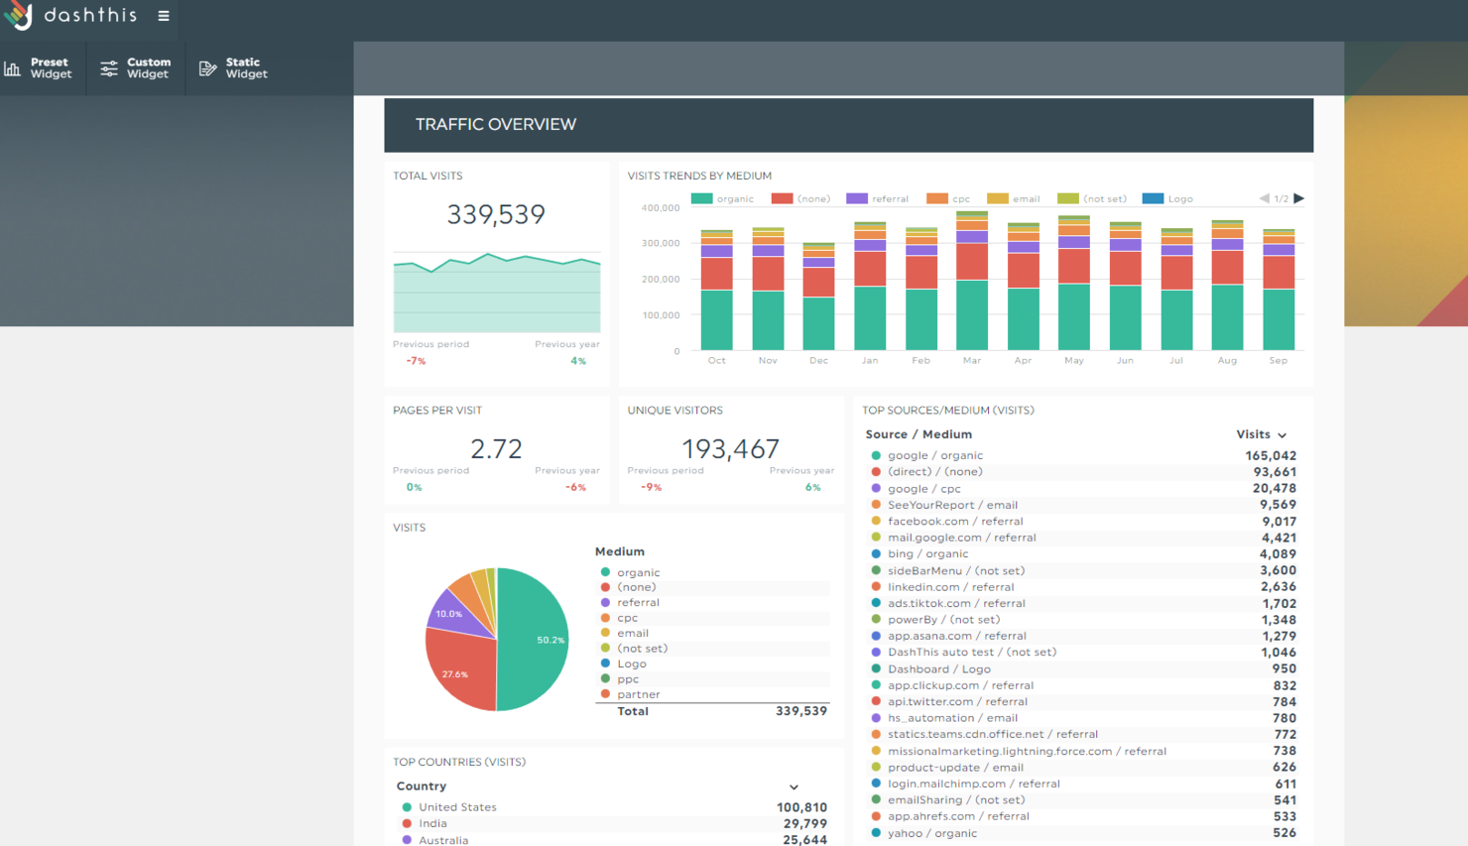Viewport: 1468px width, 846px height.
Task: Open the google / organic source row
Action: click(x=1083, y=455)
